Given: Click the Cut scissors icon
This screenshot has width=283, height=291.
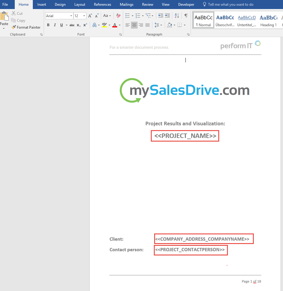Looking at the screenshot, I should 14,13.
